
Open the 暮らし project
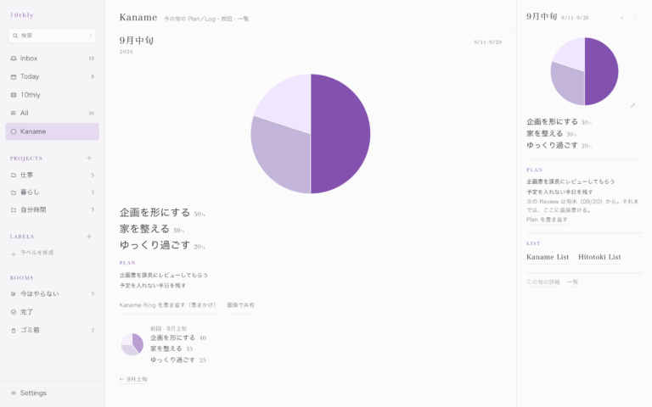[x=53, y=192]
